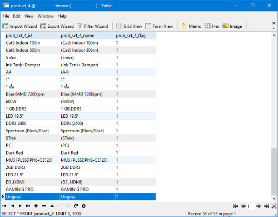Open toolbar options dropdown arrow

tap(274, 28)
